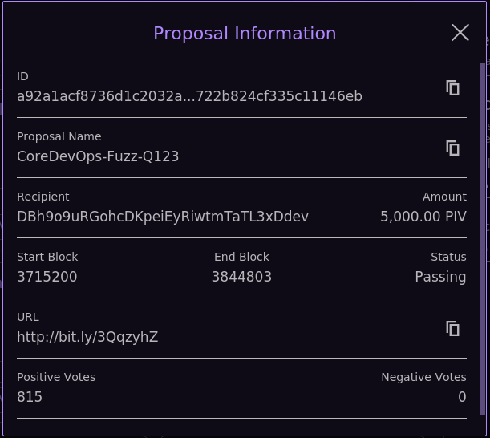The height and width of the screenshot is (438, 490).
Task: Click the truncated proposal ID hash
Action: tap(189, 96)
